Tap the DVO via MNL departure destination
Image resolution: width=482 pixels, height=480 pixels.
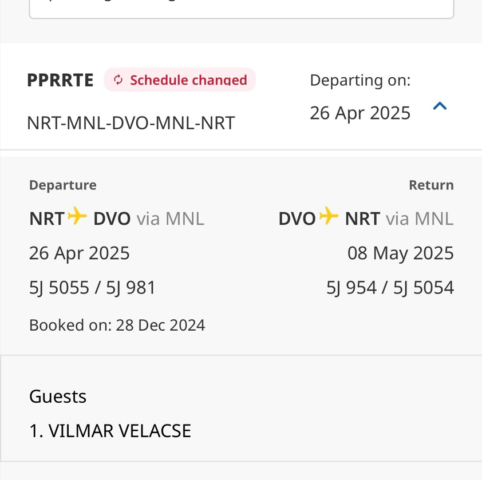point(148,219)
